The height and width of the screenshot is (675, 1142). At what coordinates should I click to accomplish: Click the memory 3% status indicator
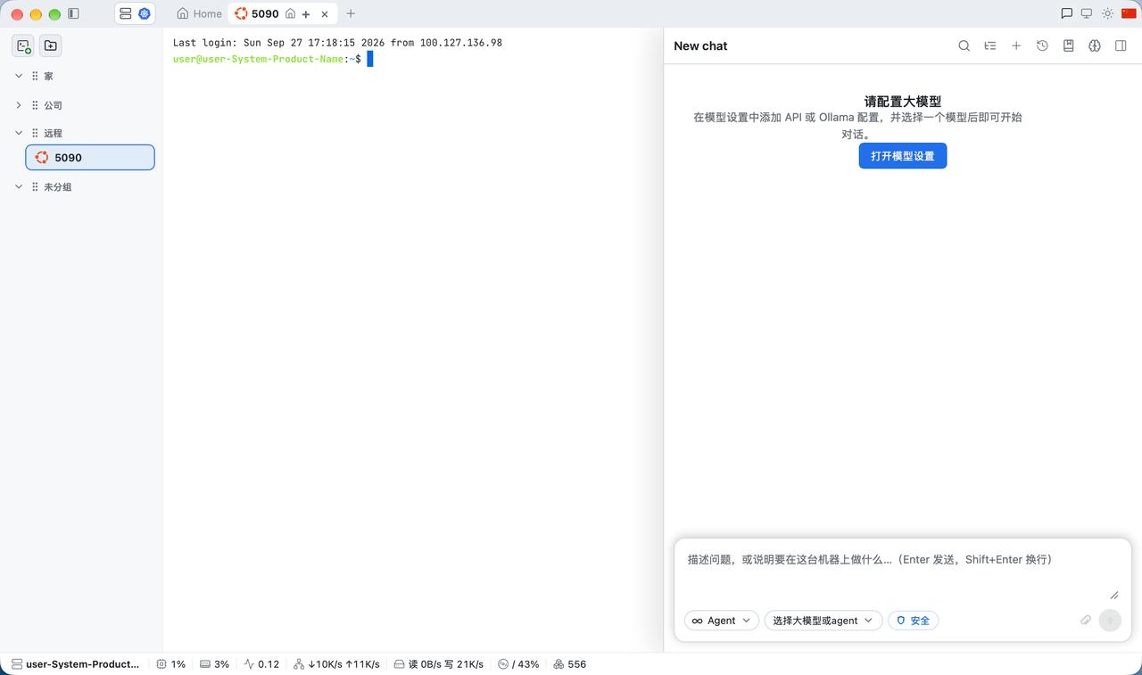[214, 664]
